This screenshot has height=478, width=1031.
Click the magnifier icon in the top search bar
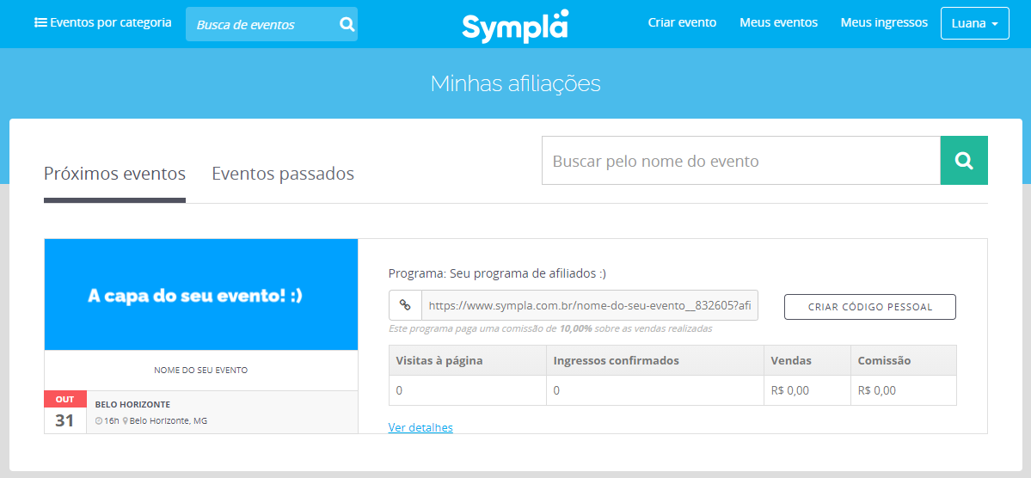pos(347,24)
